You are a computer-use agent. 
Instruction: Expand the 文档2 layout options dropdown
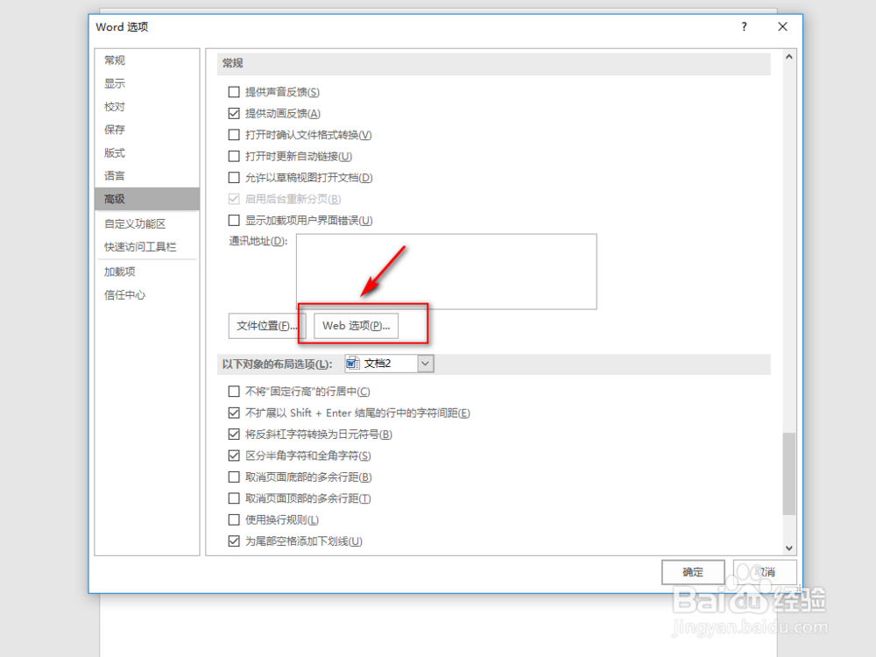pyautogui.click(x=425, y=364)
